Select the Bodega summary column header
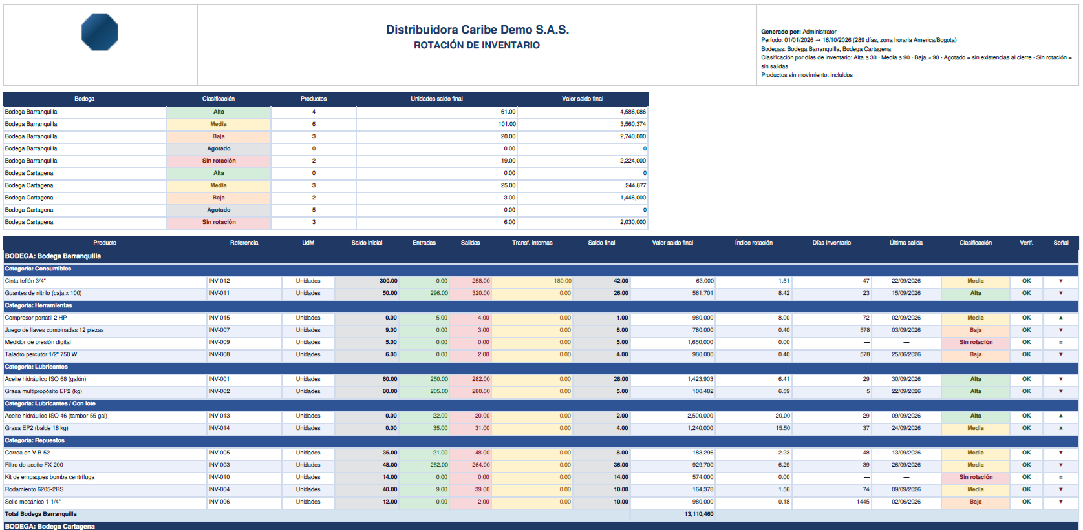The width and height of the screenshot is (1083, 530). 84,99
